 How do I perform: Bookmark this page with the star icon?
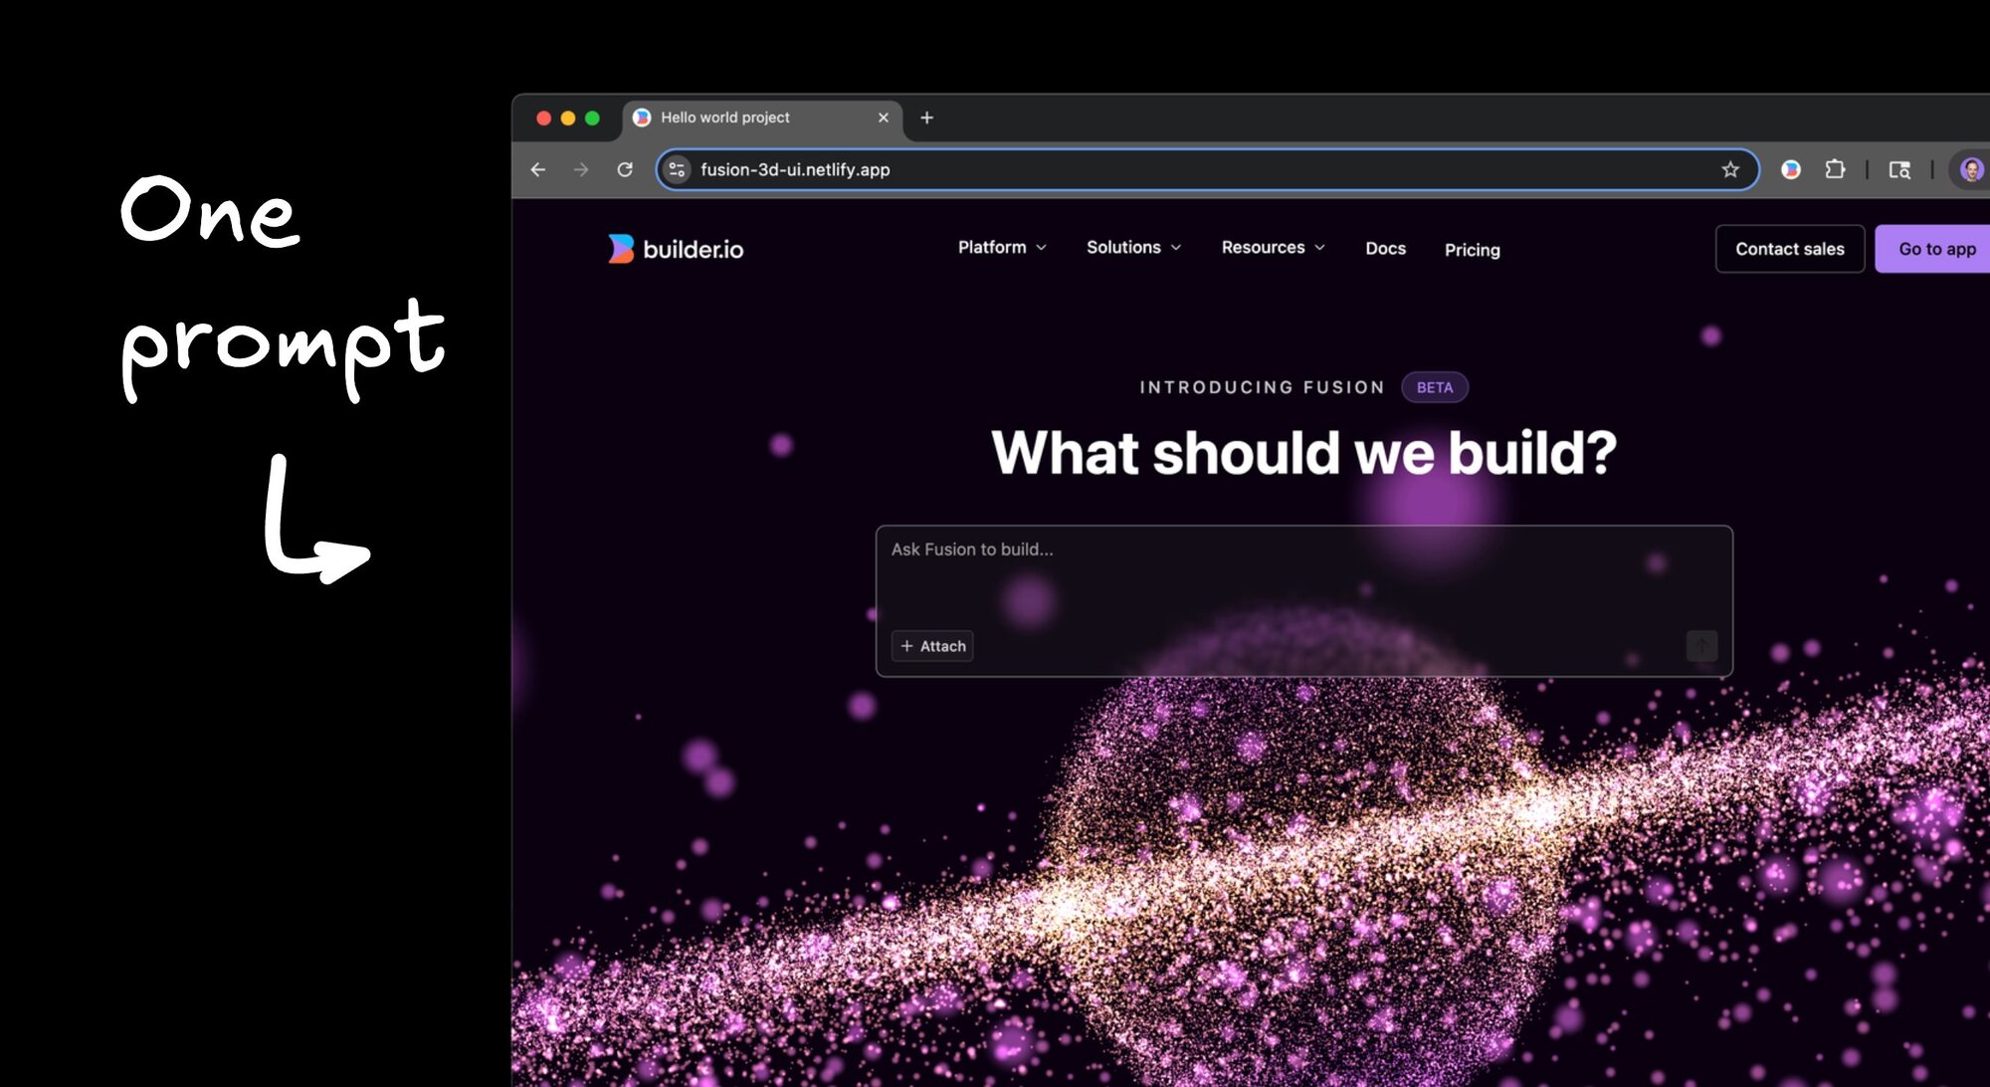(1730, 170)
